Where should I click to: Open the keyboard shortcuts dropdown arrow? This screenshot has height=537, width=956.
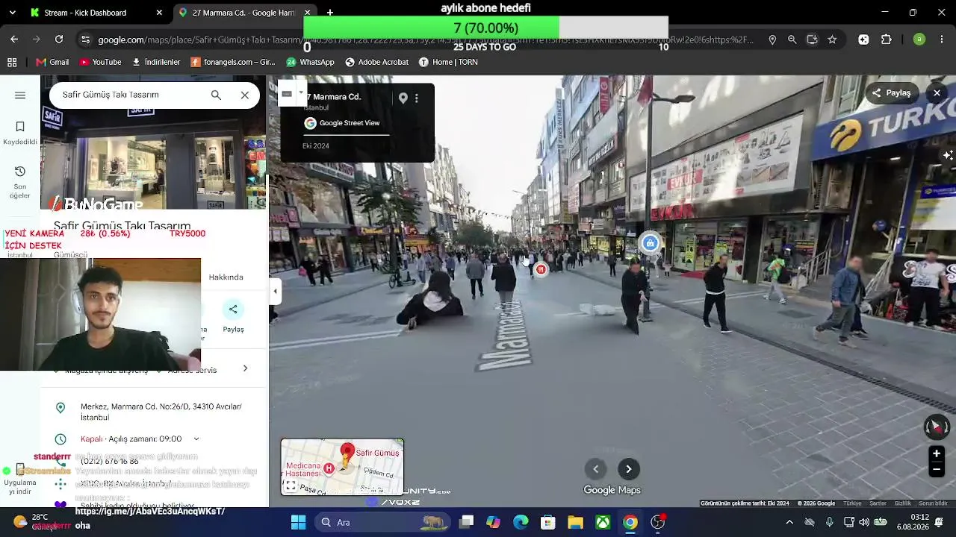[x=301, y=93]
